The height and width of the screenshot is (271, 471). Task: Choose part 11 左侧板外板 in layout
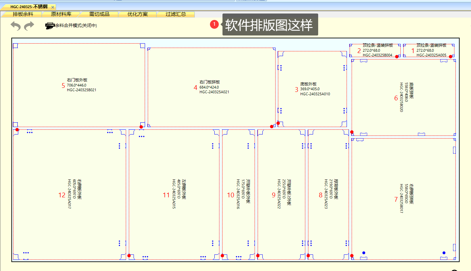pos(174,195)
